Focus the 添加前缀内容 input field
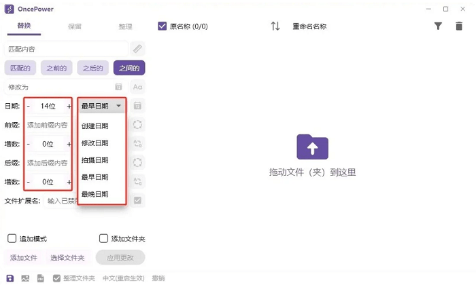 coord(48,125)
